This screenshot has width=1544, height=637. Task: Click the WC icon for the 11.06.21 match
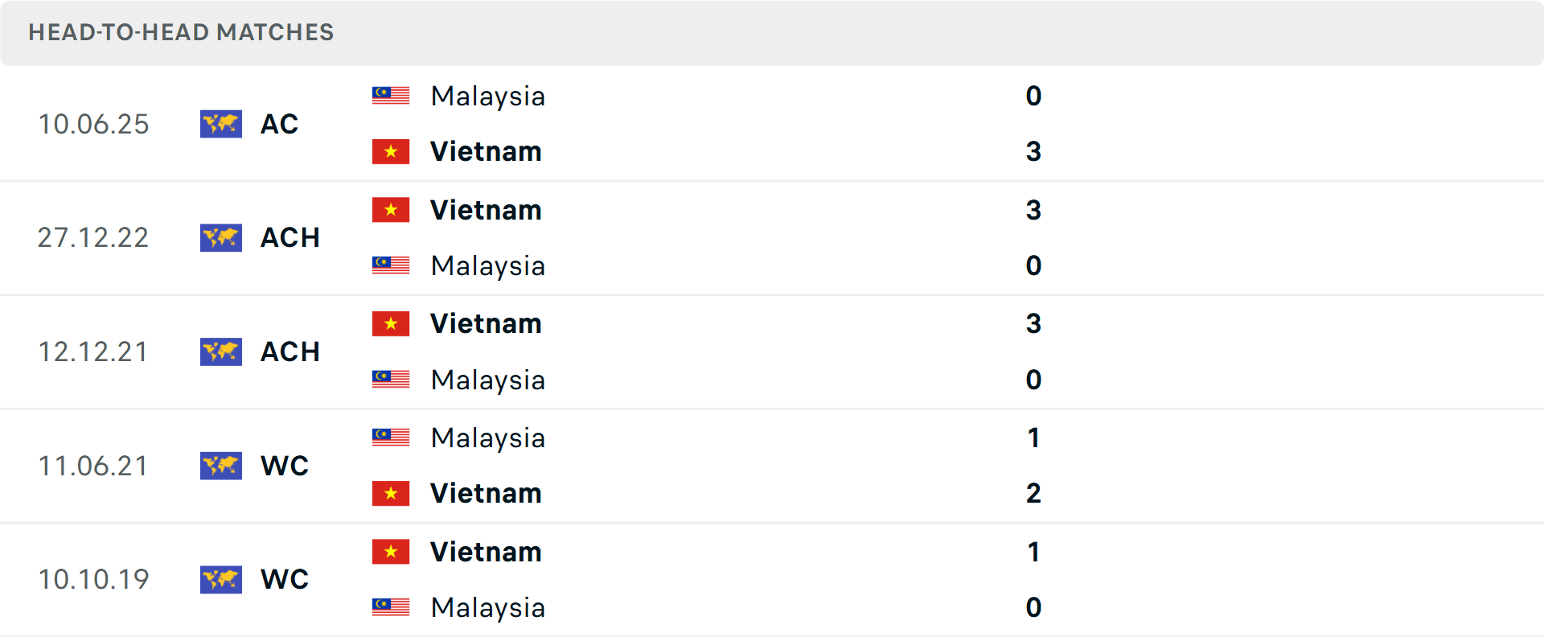click(x=221, y=466)
